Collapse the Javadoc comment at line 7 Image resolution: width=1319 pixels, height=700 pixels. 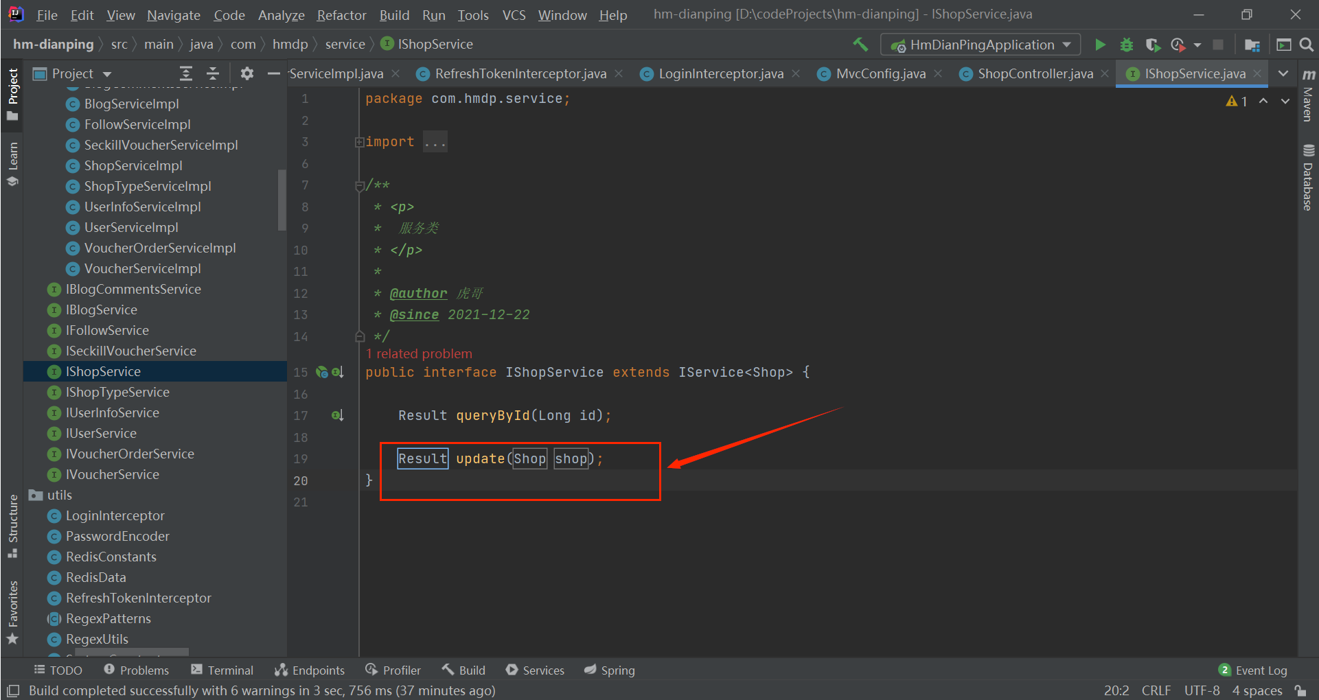click(359, 185)
